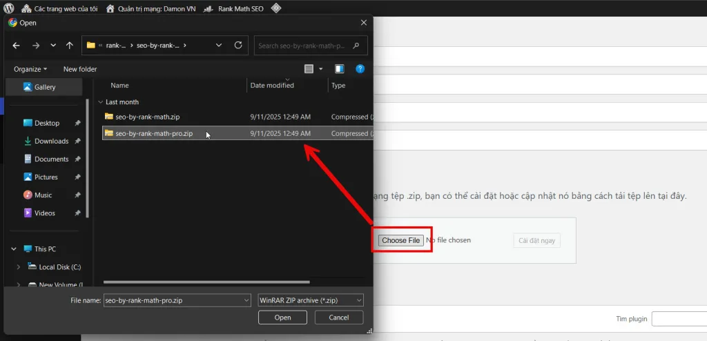Collapse the Last month group
Image resolution: width=707 pixels, height=341 pixels.
(101, 102)
